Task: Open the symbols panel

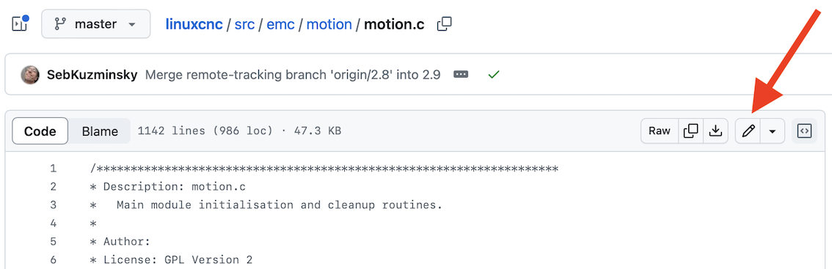Action: click(804, 131)
